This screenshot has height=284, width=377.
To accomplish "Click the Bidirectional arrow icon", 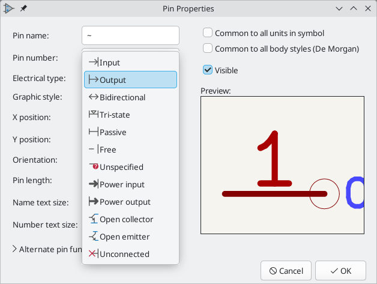I will (x=93, y=97).
